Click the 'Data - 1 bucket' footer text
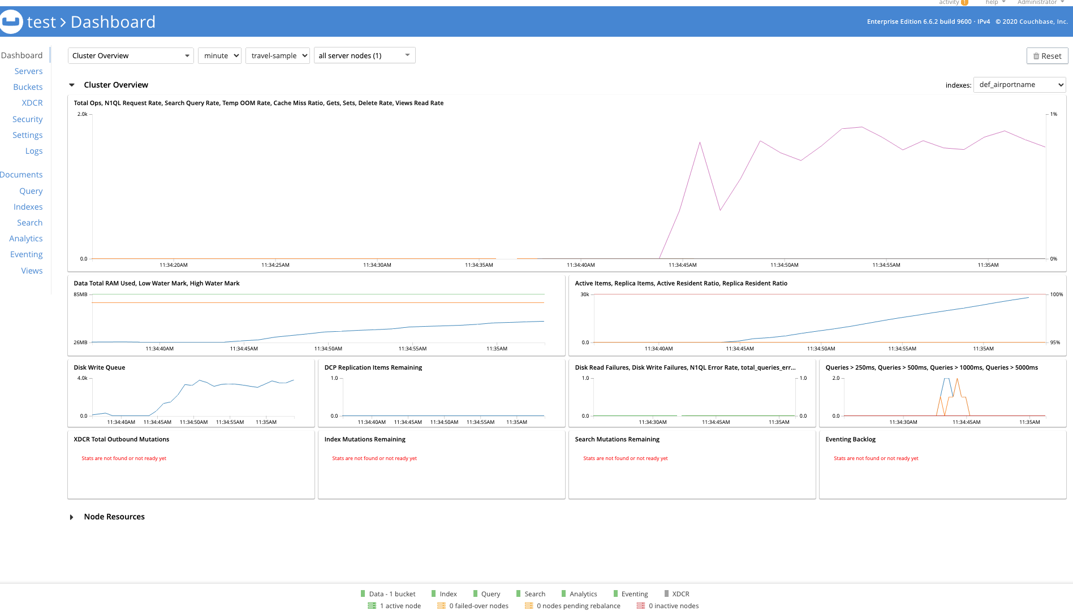 point(392,594)
